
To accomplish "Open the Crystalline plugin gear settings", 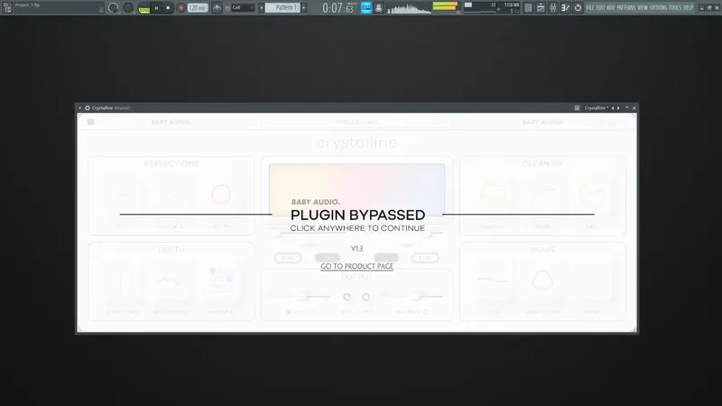I will click(x=87, y=107).
